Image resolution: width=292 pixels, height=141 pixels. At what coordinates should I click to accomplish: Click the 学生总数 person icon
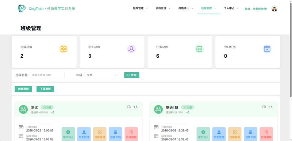tap(131, 49)
